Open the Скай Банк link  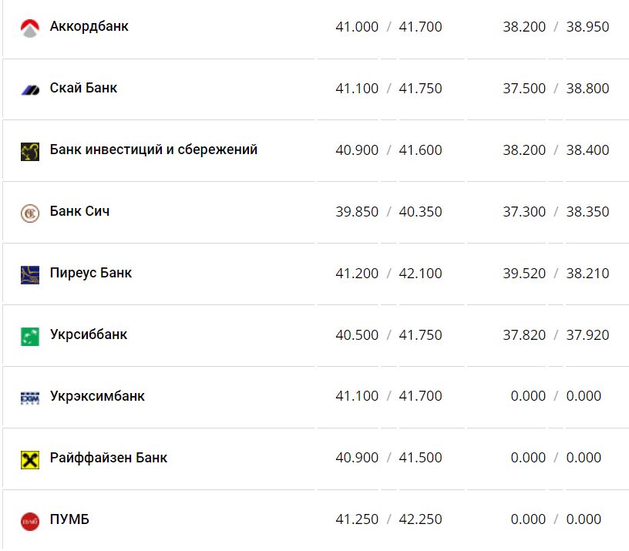(83, 88)
